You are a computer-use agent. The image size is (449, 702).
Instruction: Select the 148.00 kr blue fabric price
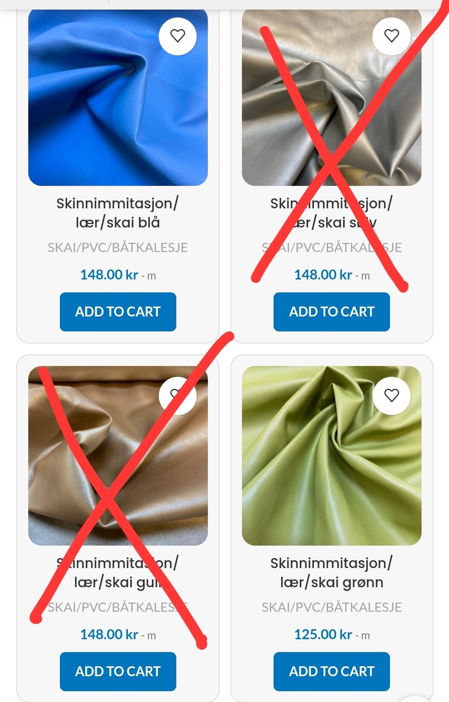[x=109, y=275]
